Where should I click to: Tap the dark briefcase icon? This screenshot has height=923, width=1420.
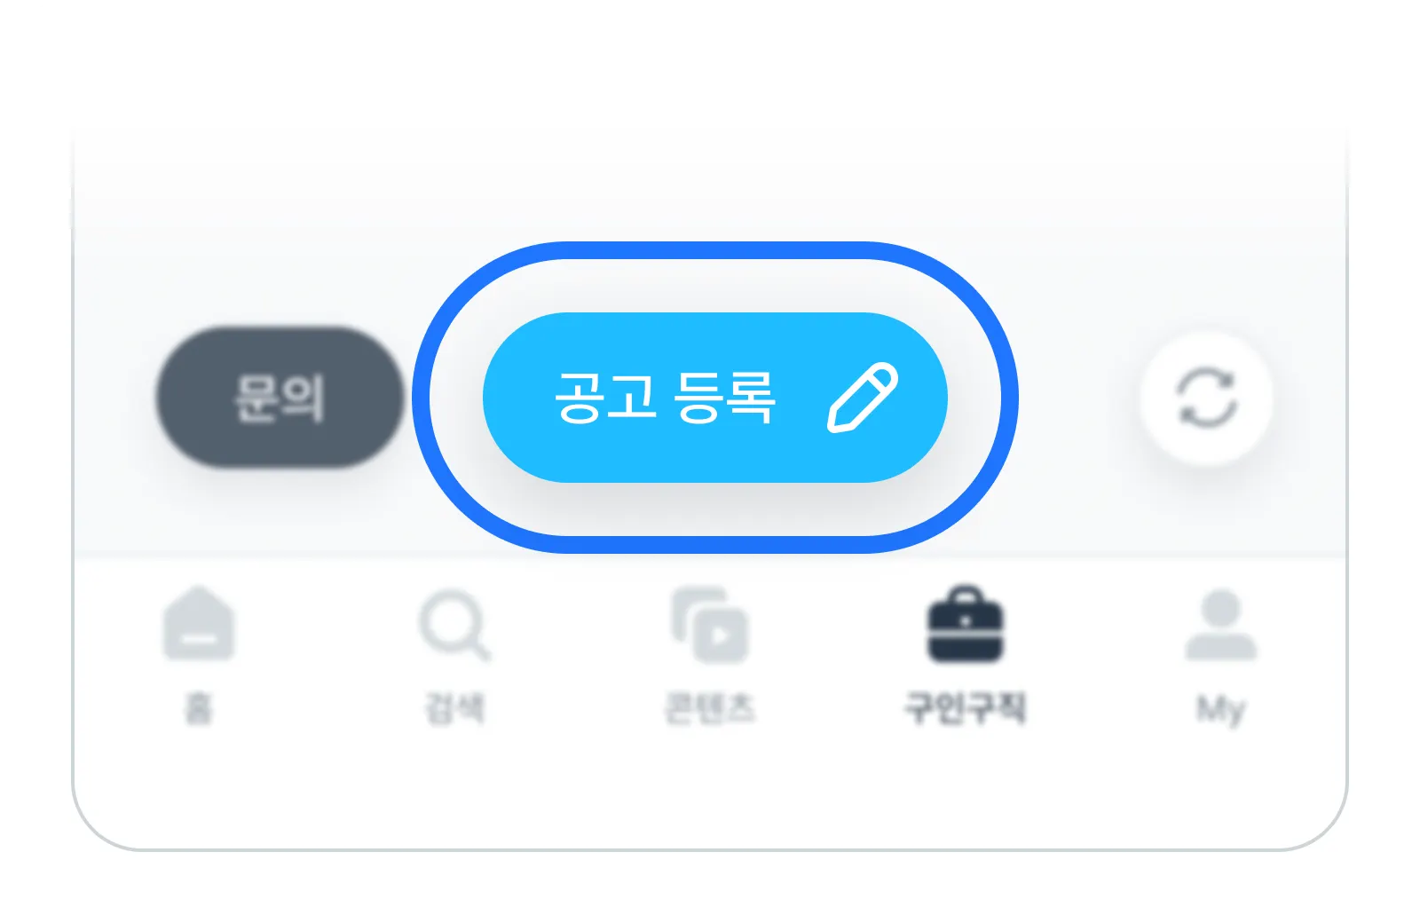click(965, 624)
